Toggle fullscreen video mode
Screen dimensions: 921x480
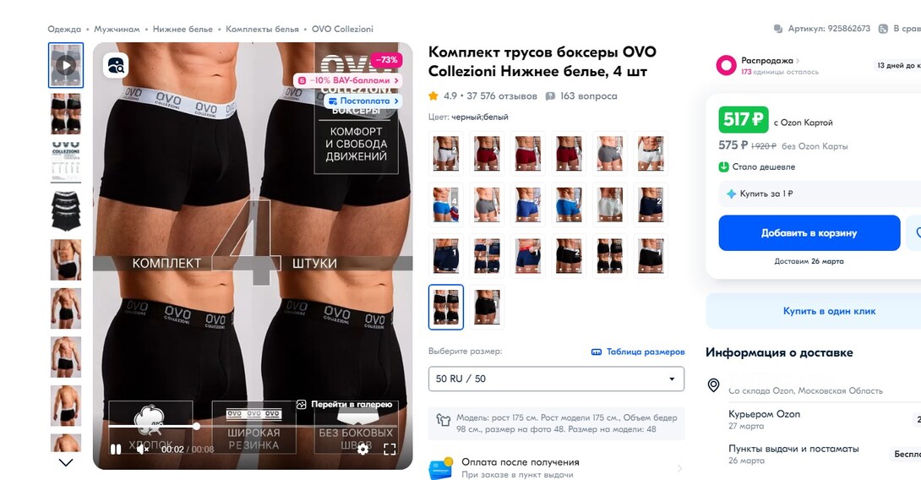(390, 449)
